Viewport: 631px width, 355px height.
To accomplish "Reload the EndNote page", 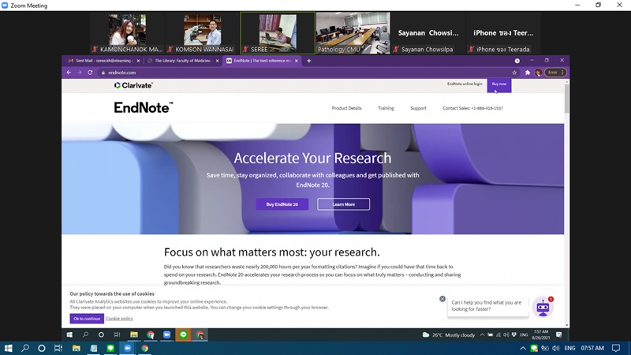I will point(90,73).
